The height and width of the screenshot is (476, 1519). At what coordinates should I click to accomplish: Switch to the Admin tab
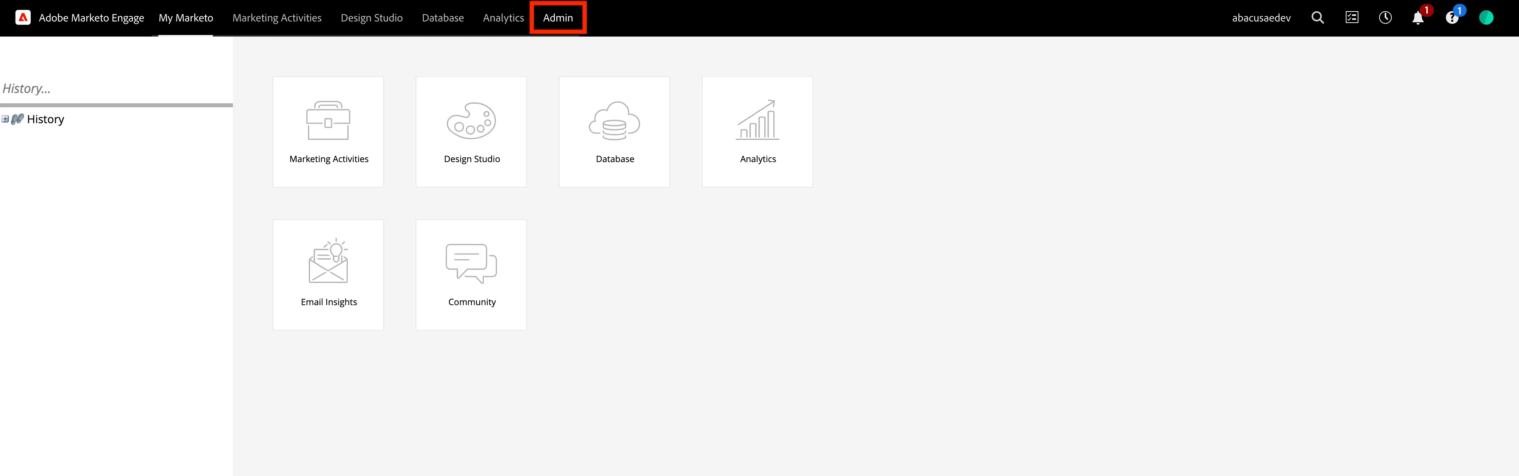click(x=558, y=18)
